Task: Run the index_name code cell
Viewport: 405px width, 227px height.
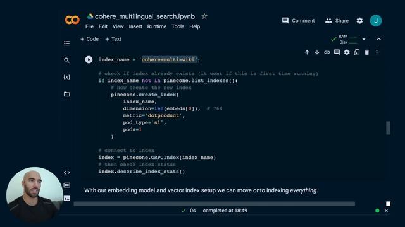Action: coord(89,59)
